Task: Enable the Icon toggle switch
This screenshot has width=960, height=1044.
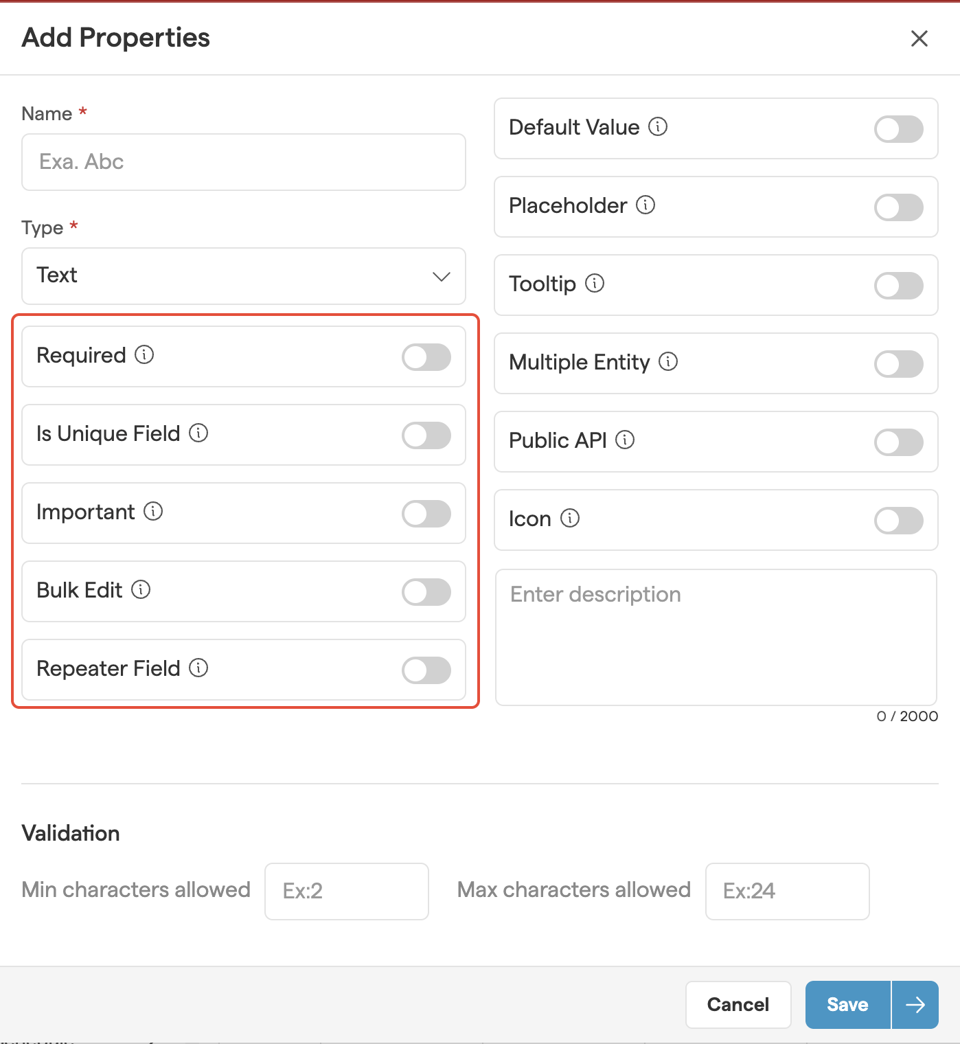Action: [x=898, y=521]
